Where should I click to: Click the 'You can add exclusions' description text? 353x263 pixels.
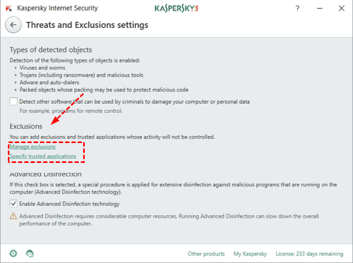pos(112,137)
